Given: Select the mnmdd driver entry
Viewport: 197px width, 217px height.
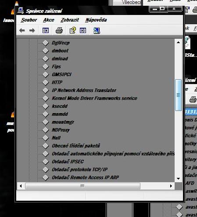Looking at the screenshot, I should click(x=60, y=114).
